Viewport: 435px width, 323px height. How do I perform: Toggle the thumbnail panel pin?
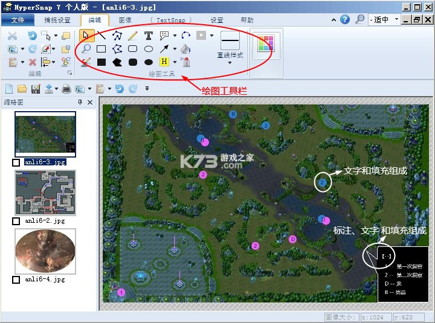[80, 102]
